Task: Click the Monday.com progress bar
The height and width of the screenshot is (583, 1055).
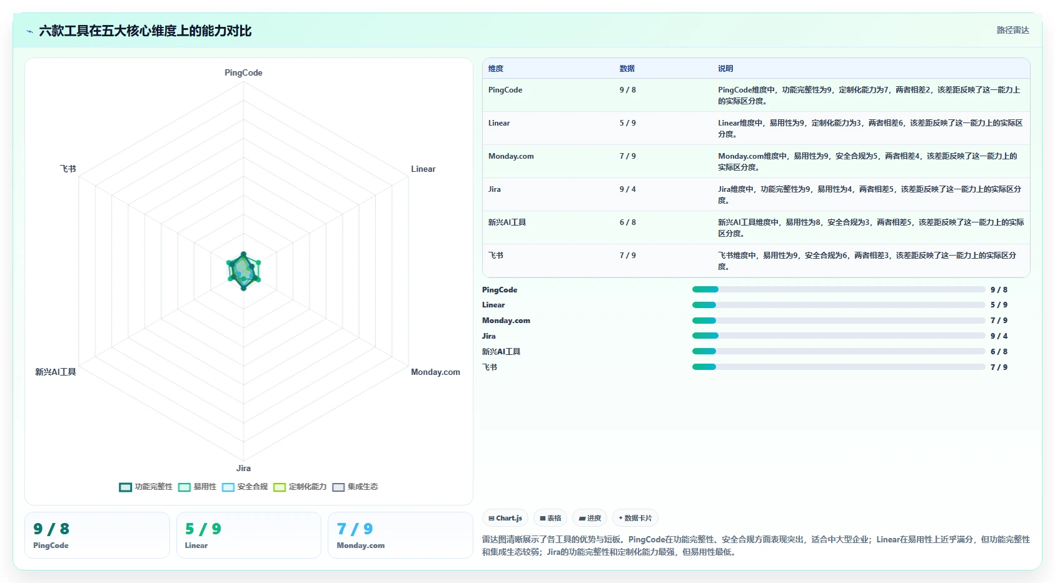Action: [839, 321]
